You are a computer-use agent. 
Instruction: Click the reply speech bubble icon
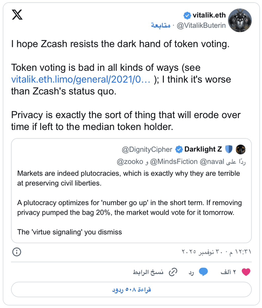pyautogui.click(x=203, y=272)
